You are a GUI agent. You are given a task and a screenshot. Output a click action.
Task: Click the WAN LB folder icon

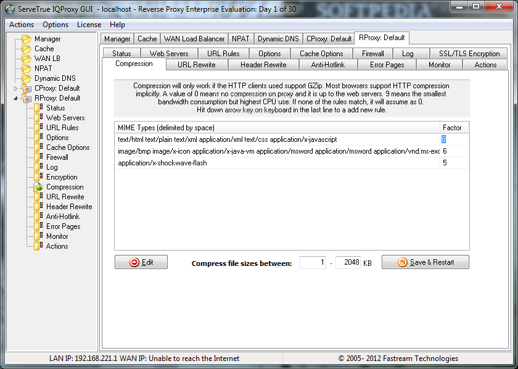click(x=27, y=59)
